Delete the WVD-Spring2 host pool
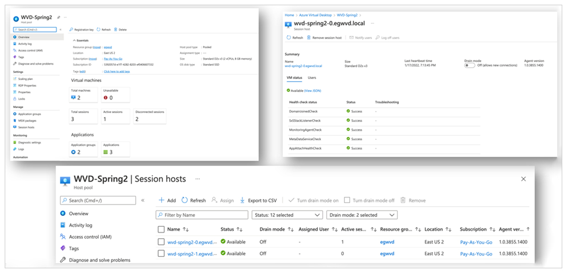Image resolution: width=567 pixels, height=273 pixels. (x=120, y=30)
